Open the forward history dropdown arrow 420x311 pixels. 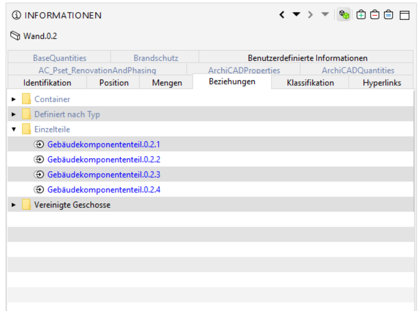coord(325,14)
